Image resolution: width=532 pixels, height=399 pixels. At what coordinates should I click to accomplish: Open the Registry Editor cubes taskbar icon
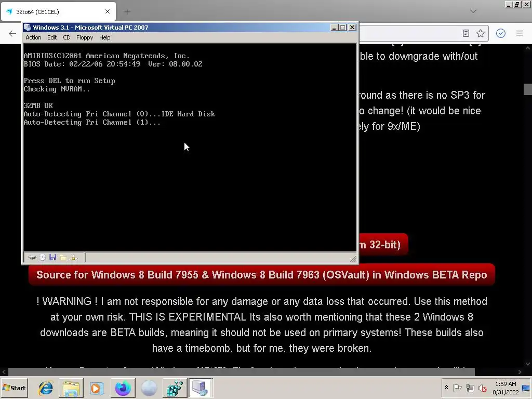coord(175,388)
